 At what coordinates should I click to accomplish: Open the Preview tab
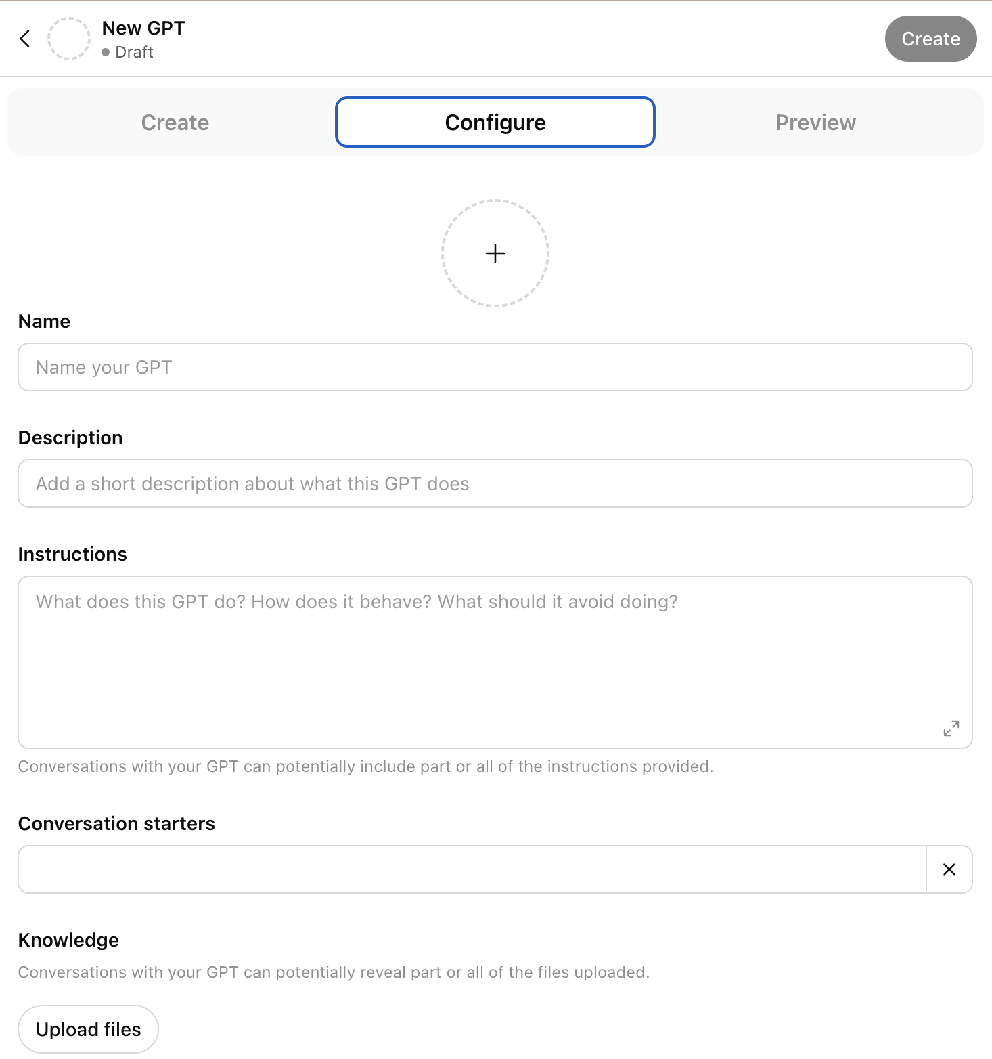815,123
